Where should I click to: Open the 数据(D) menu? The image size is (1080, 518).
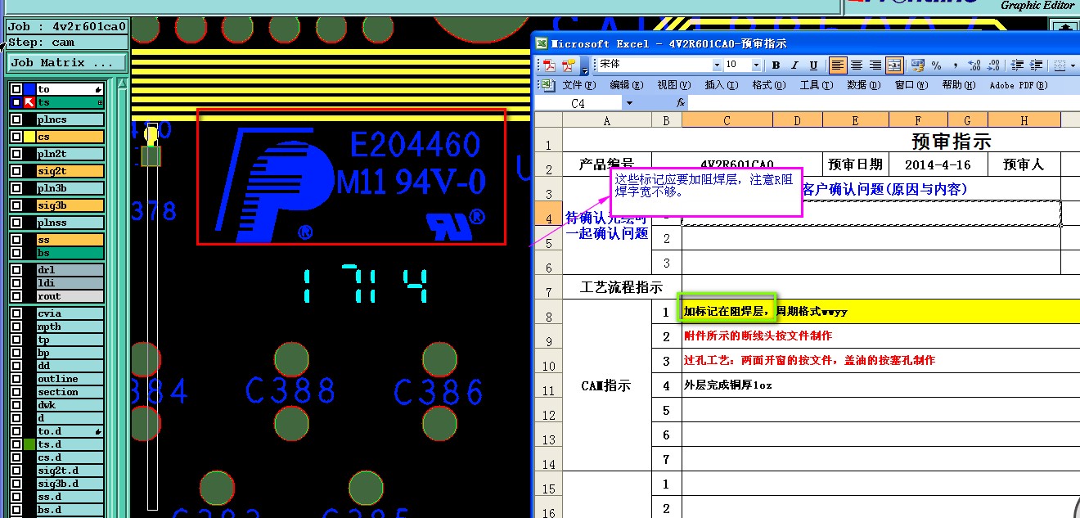click(x=863, y=85)
